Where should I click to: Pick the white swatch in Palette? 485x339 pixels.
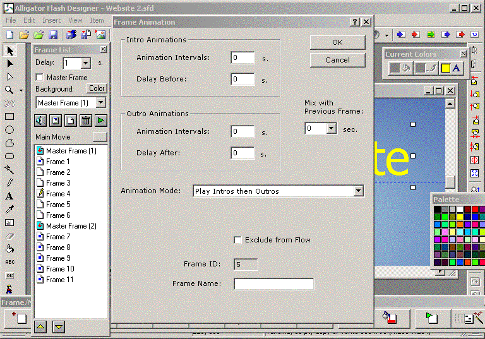460,210
